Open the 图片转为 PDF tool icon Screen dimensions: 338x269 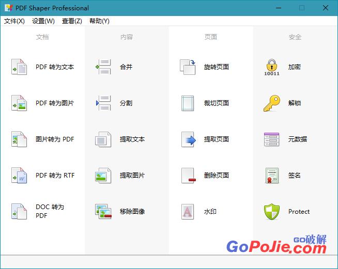19,139
